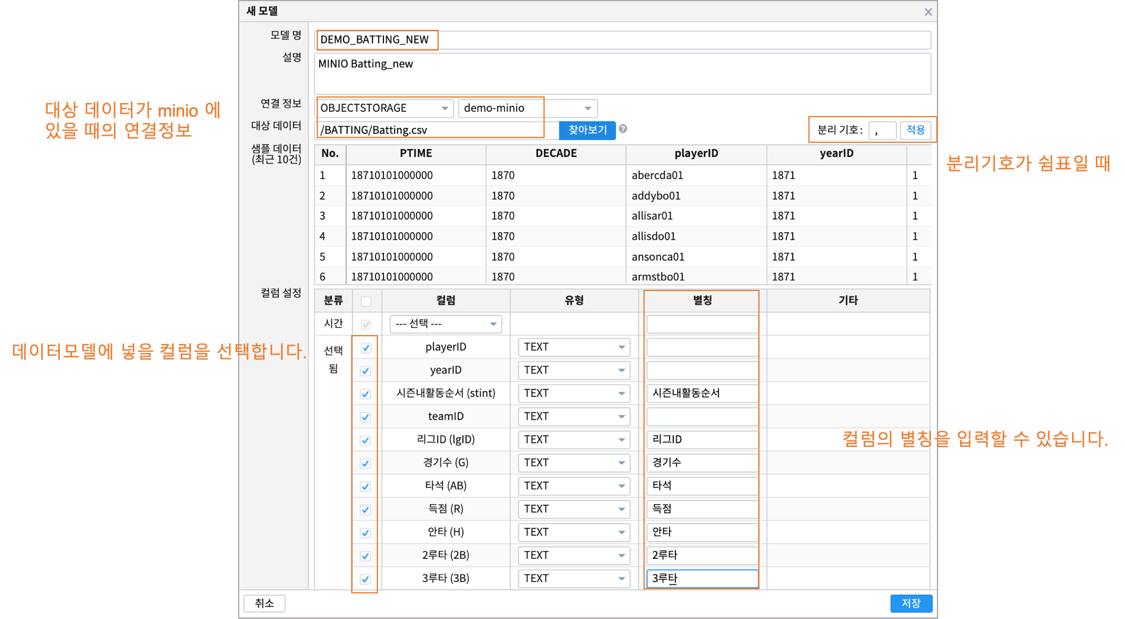Uncheck the 득점 (R) checkbox
This screenshot has width=1125, height=619.
pos(366,510)
